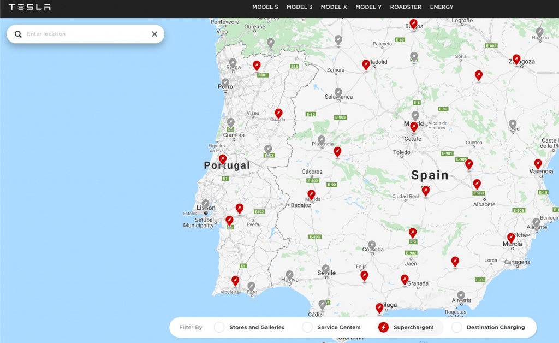
Task: Click the Enter location search field
Action: pos(82,33)
